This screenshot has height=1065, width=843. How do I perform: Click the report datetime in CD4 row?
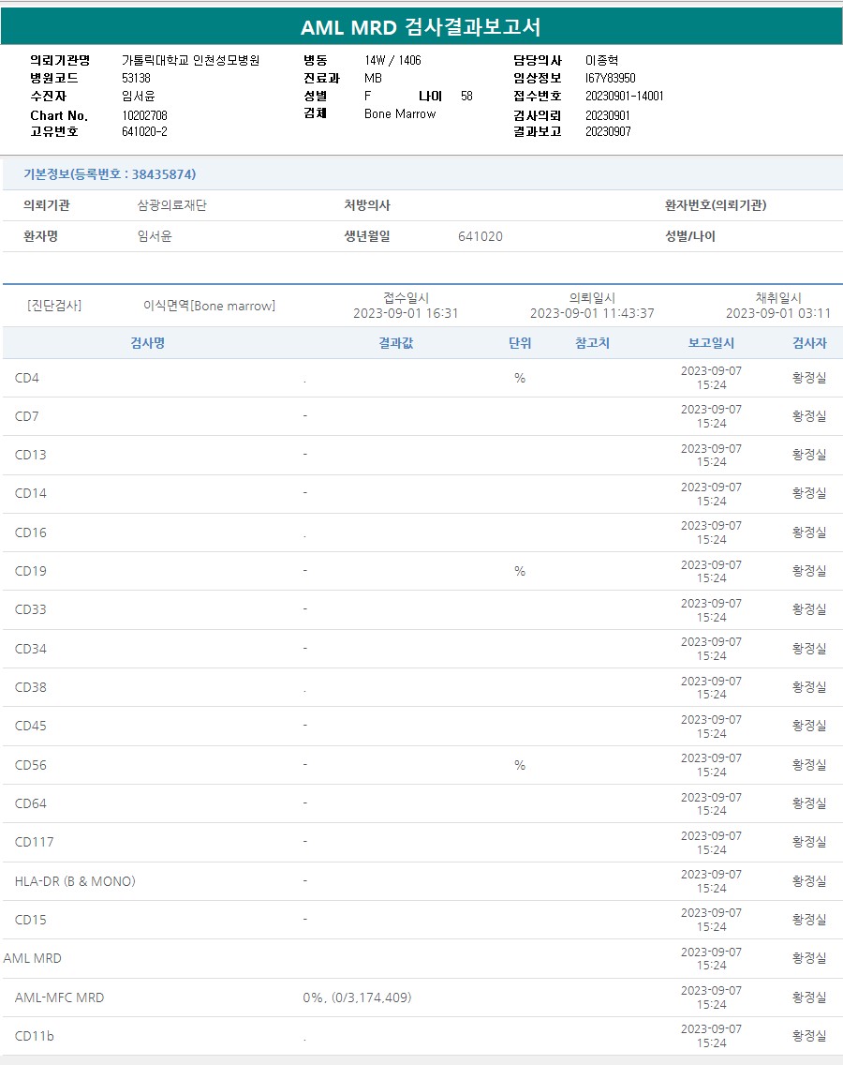point(711,378)
